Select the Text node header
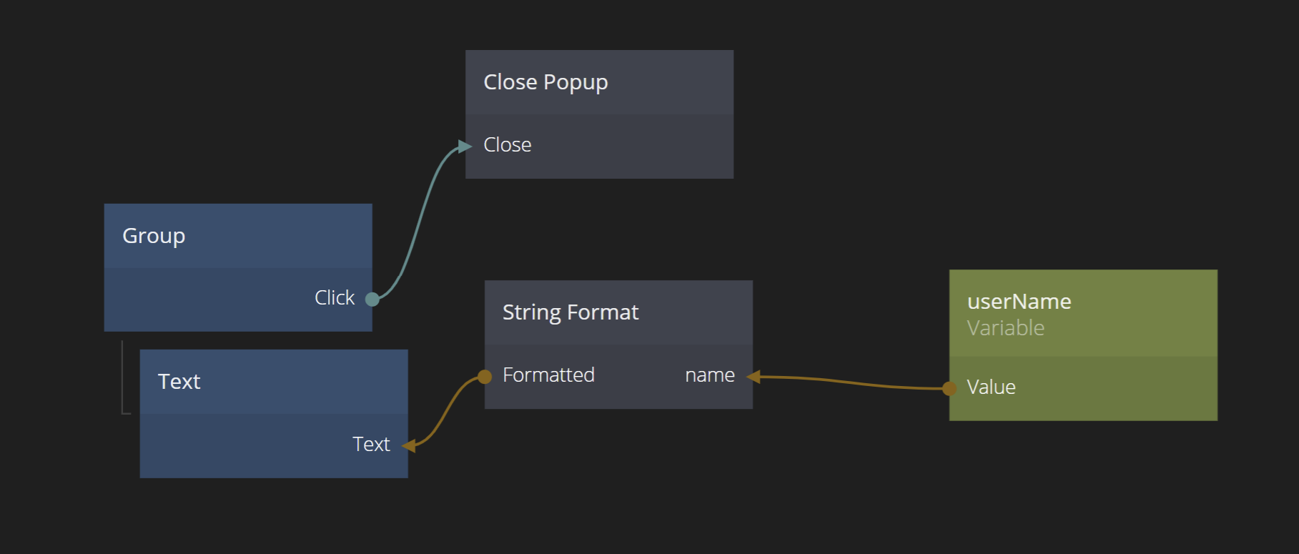Image resolution: width=1299 pixels, height=554 pixels. (179, 382)
